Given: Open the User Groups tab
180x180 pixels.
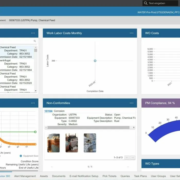Looking at the screenshot, I should click(158, 176).
